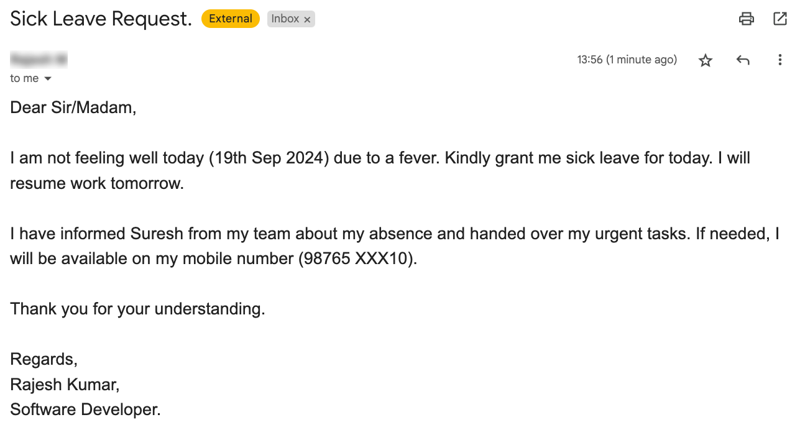Image resolution: width=805 pixels, height=430 pixels.
Task: Click 'Suresh' mentioned in the body
Action: tap(157, 234)
